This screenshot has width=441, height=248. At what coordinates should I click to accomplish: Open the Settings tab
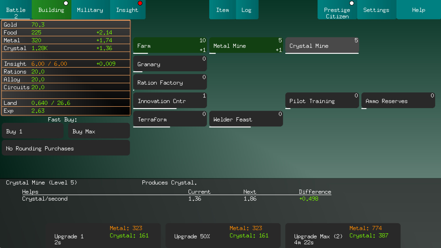[x=376, y=10]
